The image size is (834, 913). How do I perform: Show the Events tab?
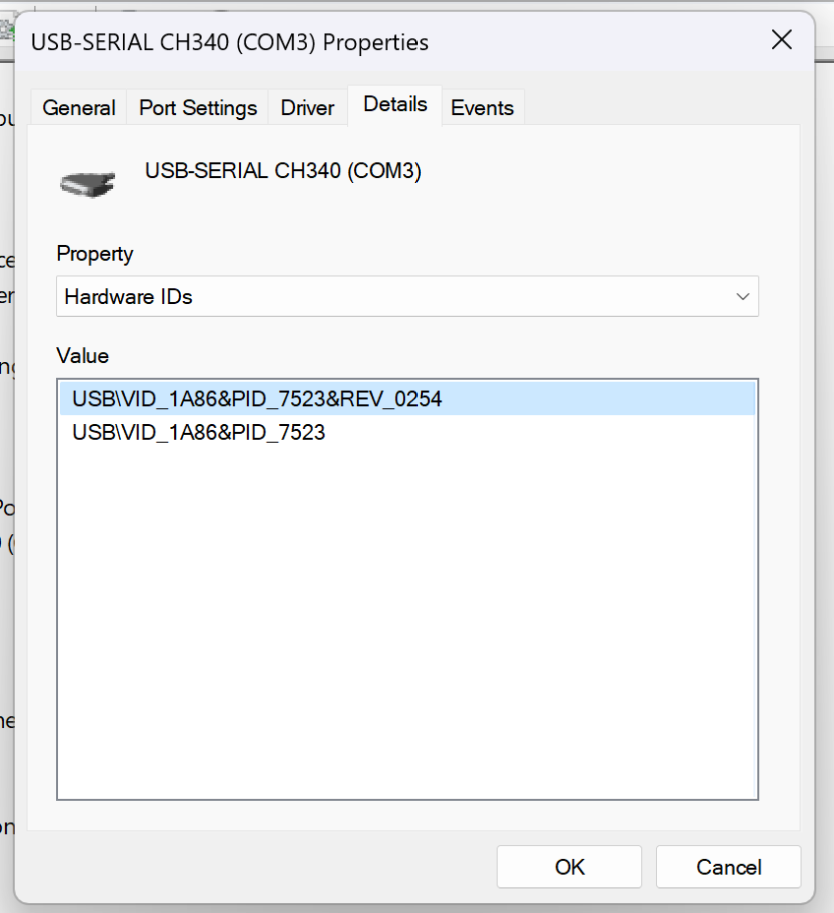click(482, 108)
